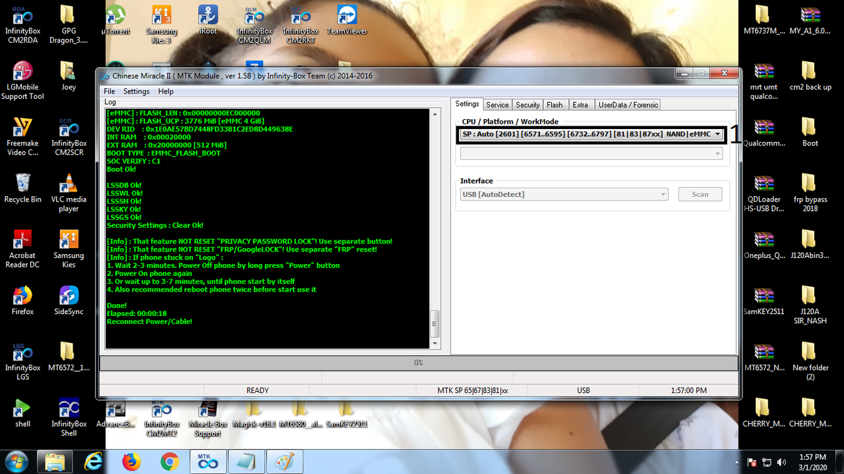Open USB [AutoDetect] interface dropdown
This screenshot has width=844, height=474.
564,194
